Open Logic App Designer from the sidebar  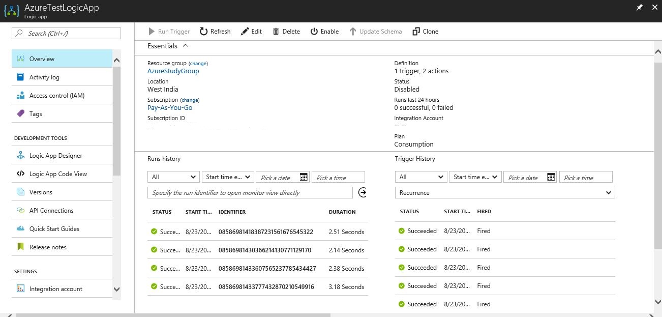[x=62, y=156]
